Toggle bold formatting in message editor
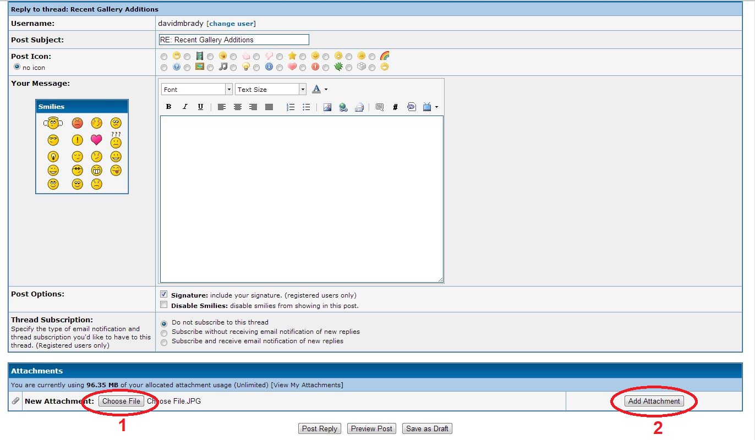The height and width of the screenshot is (440, 755). 168,107
